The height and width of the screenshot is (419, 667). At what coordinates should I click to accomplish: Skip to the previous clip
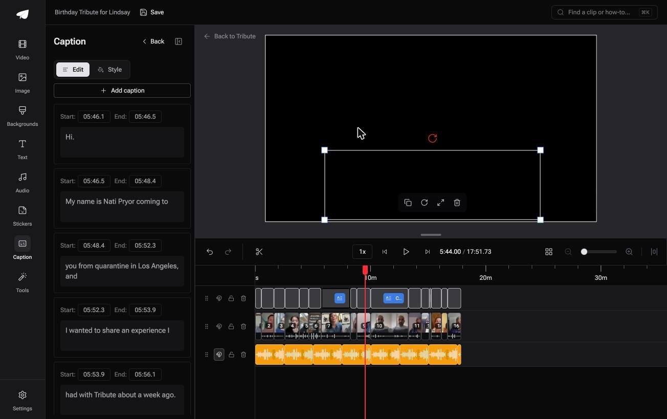385,252
